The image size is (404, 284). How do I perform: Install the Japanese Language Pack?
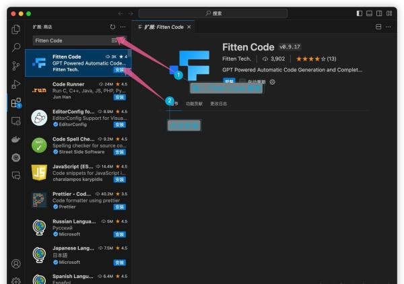coord(120,262)
